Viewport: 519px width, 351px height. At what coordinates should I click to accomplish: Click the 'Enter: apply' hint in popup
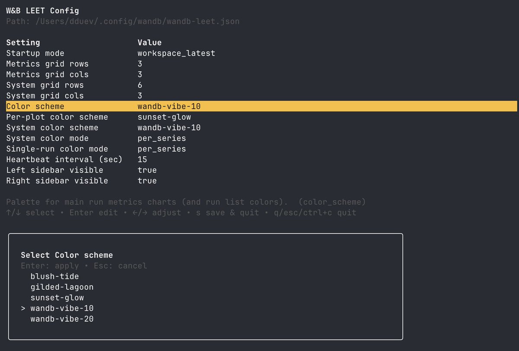[x=50, y=266]
